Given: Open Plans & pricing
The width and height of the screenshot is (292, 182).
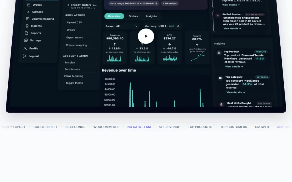Looking at the screenshot, I should tap(74, 76).
